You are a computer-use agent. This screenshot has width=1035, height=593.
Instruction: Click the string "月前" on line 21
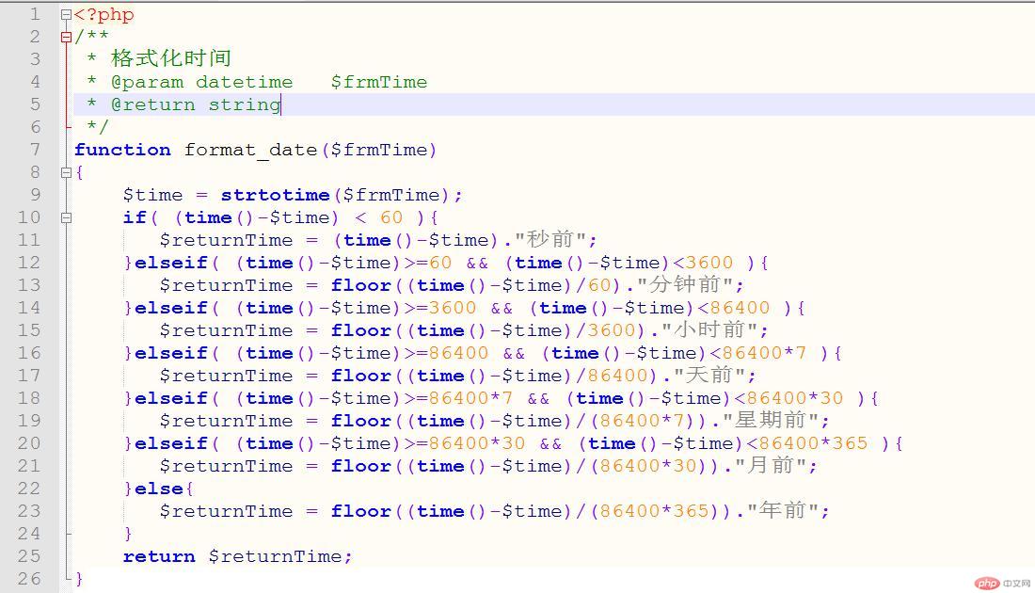(771, 465)
